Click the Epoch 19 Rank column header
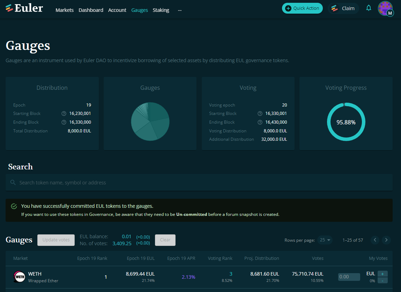This screenshot has width=401, height=292. pyautogui.click(x=92, y=258)
